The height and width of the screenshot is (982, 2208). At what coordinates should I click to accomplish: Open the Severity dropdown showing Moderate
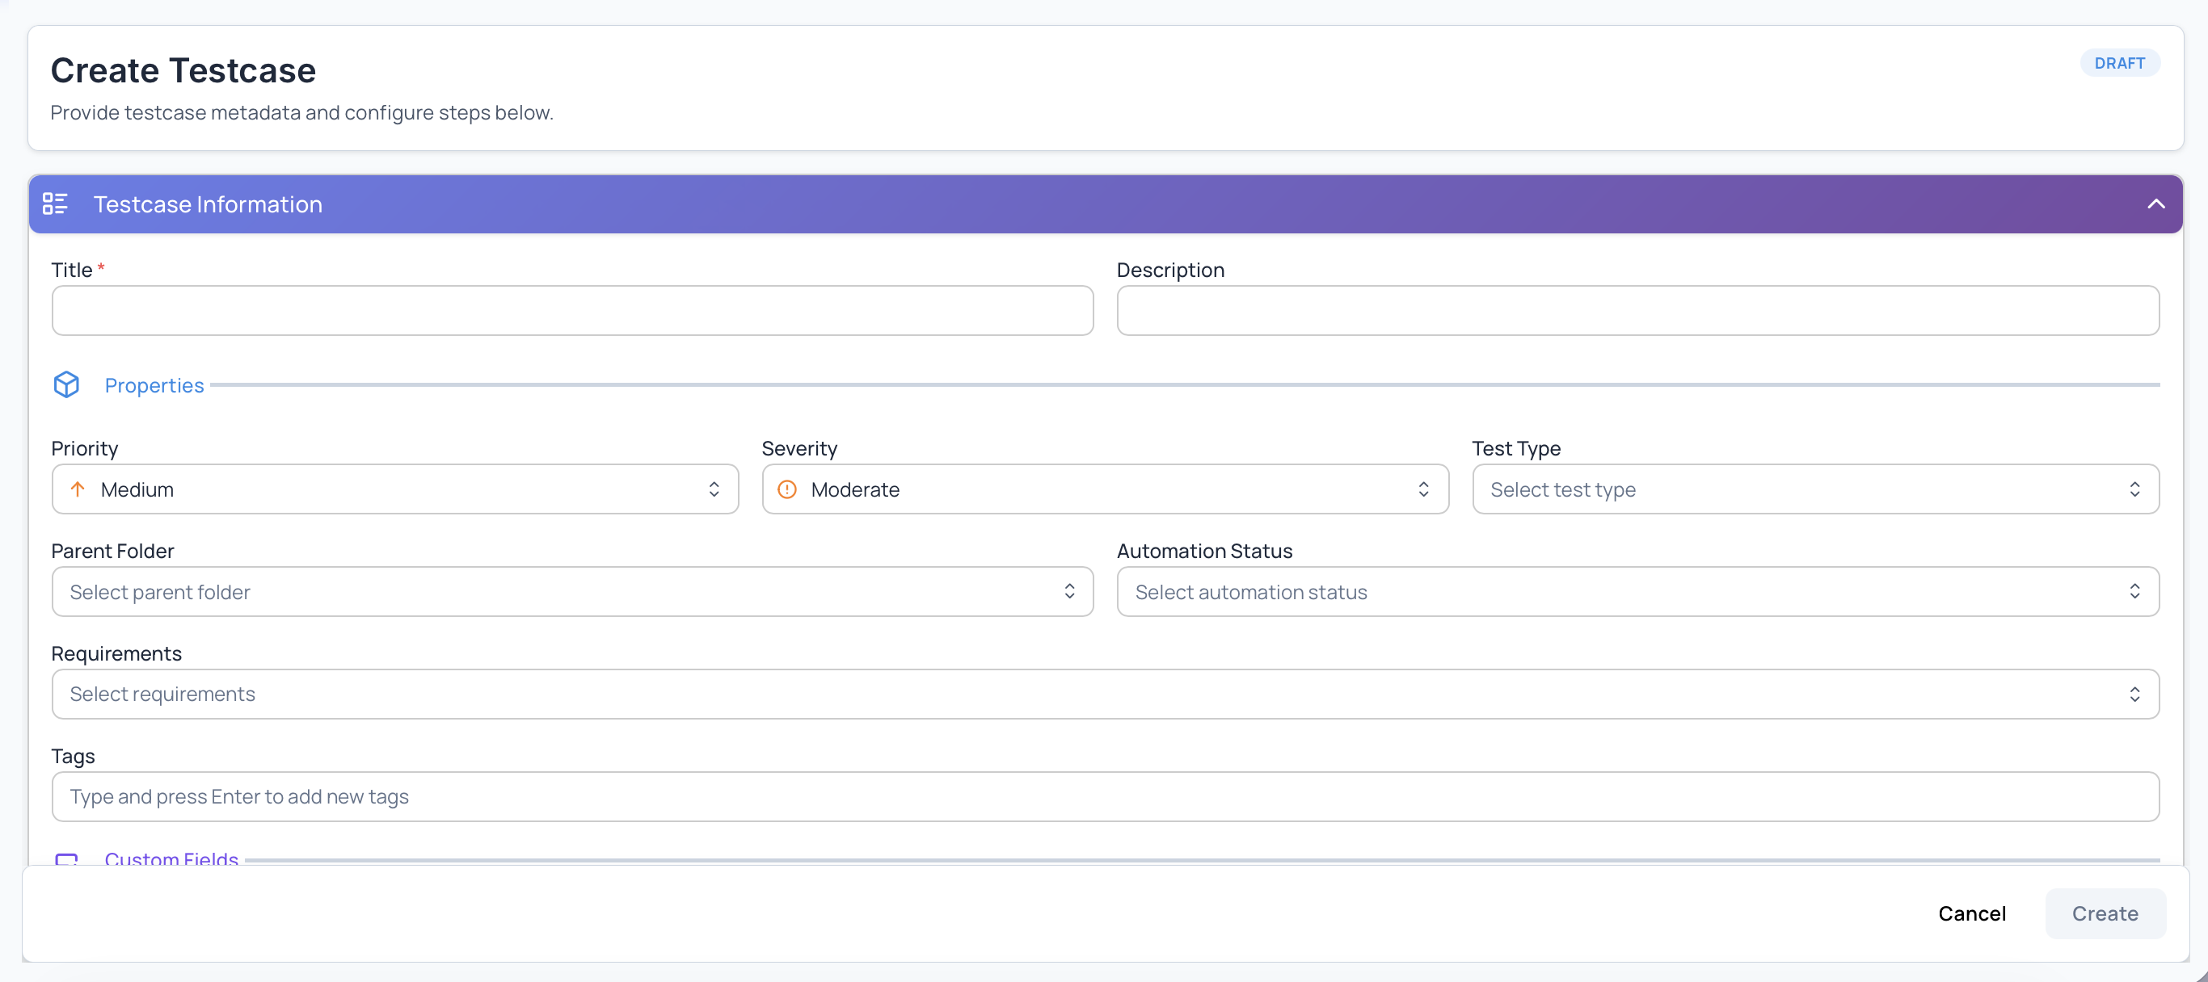1104,489
